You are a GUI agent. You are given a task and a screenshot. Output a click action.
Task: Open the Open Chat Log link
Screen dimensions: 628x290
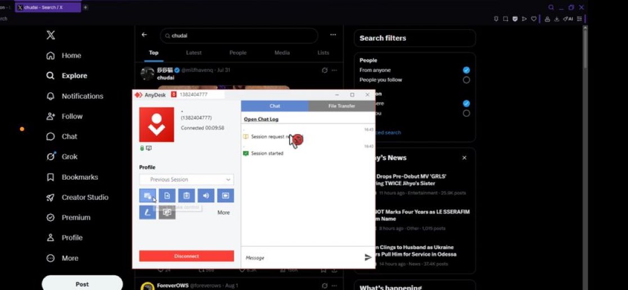[x=261, y=119]
